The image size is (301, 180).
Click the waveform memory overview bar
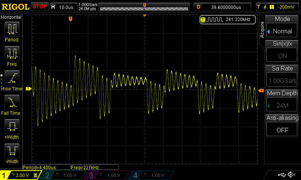pos(144,7)
